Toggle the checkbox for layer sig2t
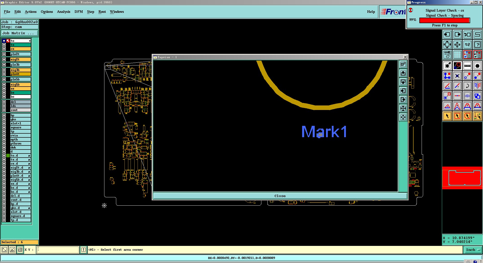Viewport: 483px width, 263px height. coord(4,59)
